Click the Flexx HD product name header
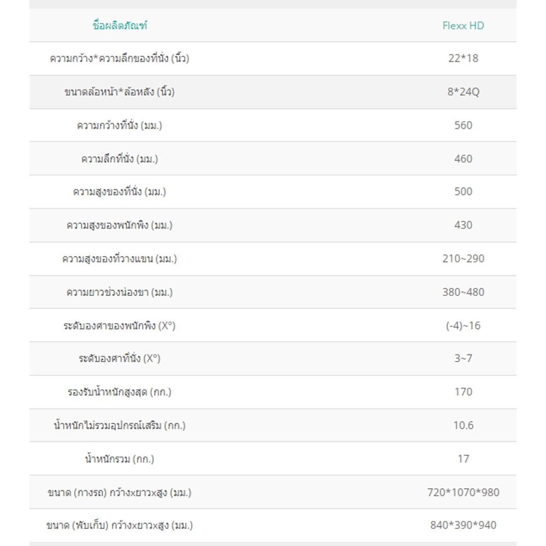This screenshot has width=546, height=546. click(463, 26)
